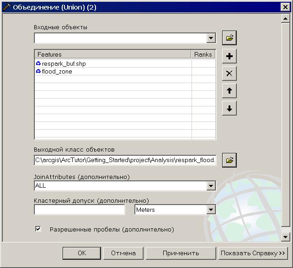Screen dimensions: 293x268
Task: Click scrollbar down arrow in dialog
Action: 285,237
